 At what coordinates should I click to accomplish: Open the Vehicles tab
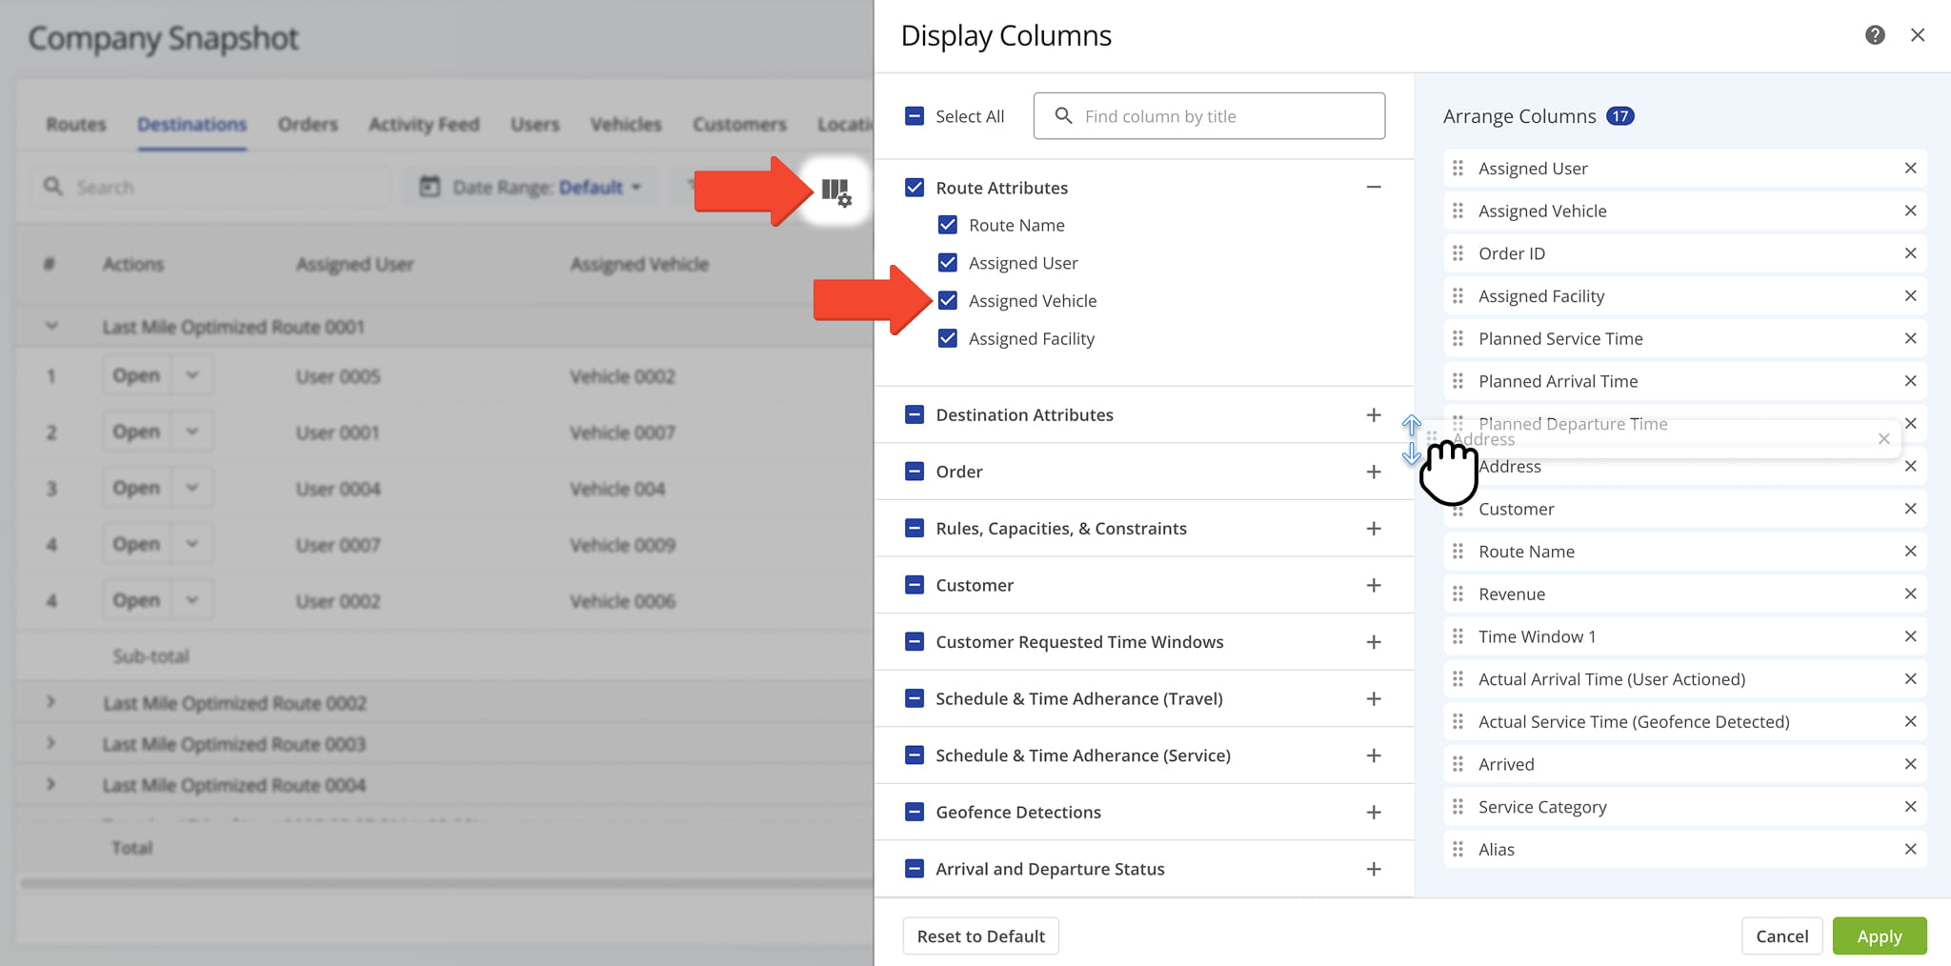[x=626, y=125]
